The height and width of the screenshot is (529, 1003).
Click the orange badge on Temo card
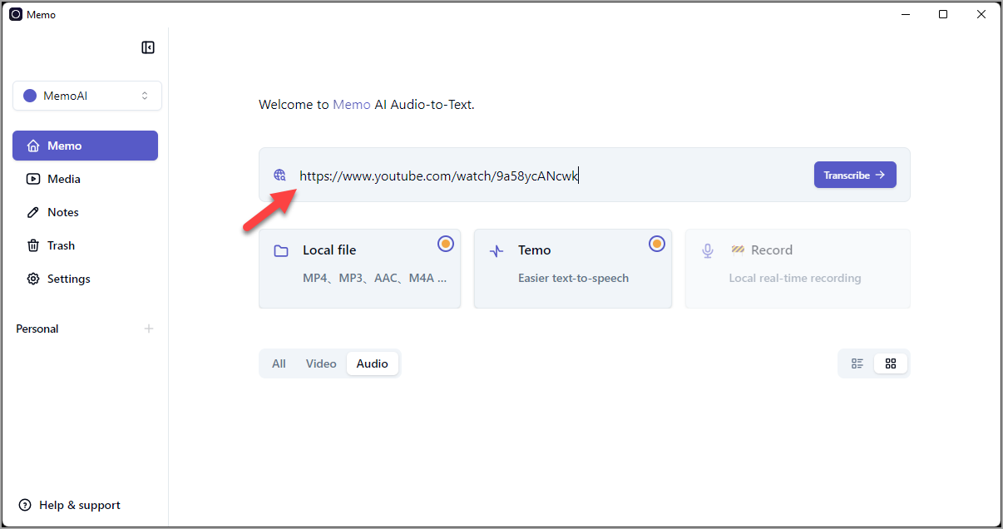657,244
